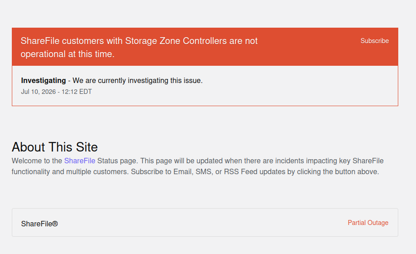Click the registered trademark symbol after ShareFile
This screenshot has width=416, height=254.
(55, 224)
